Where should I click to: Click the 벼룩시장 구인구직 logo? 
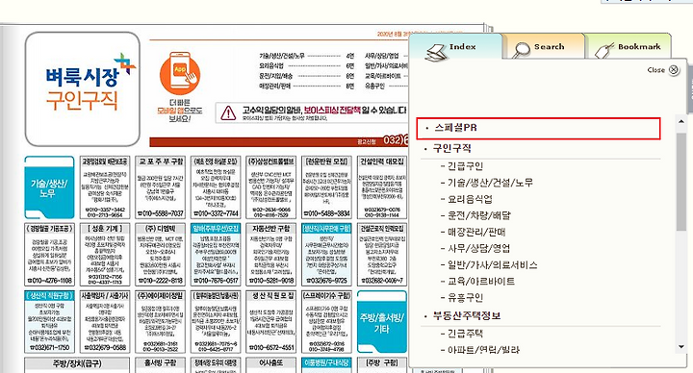tap(83, 89)
